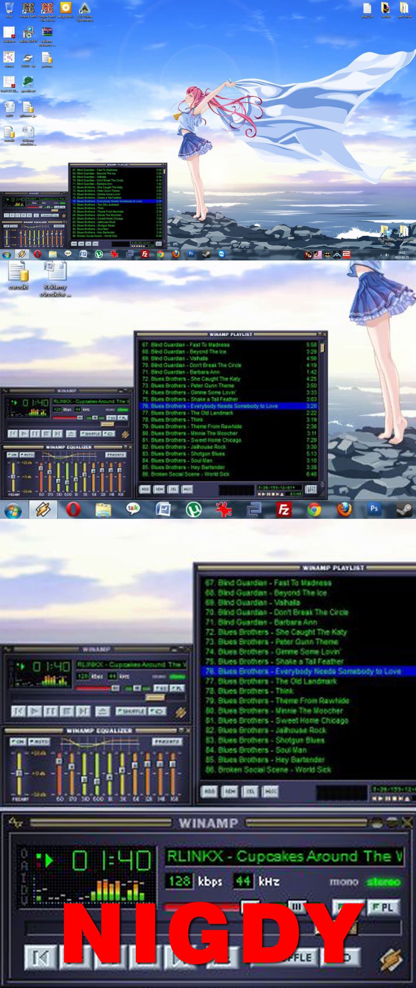The height and width of the screenshot is (988, 416).
Task: Open the My Dropbox shortcut on desktop
Action: [x=386, y=235]
